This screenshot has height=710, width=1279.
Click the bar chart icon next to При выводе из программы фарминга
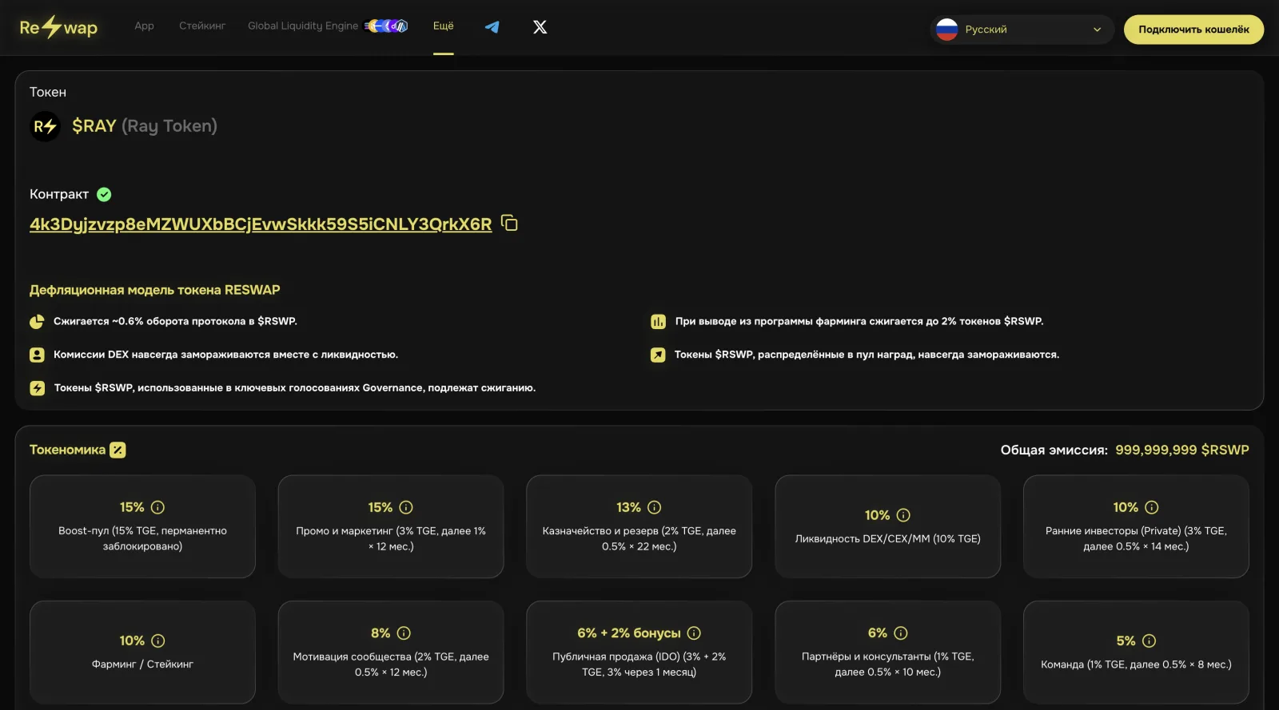point(658,322)
